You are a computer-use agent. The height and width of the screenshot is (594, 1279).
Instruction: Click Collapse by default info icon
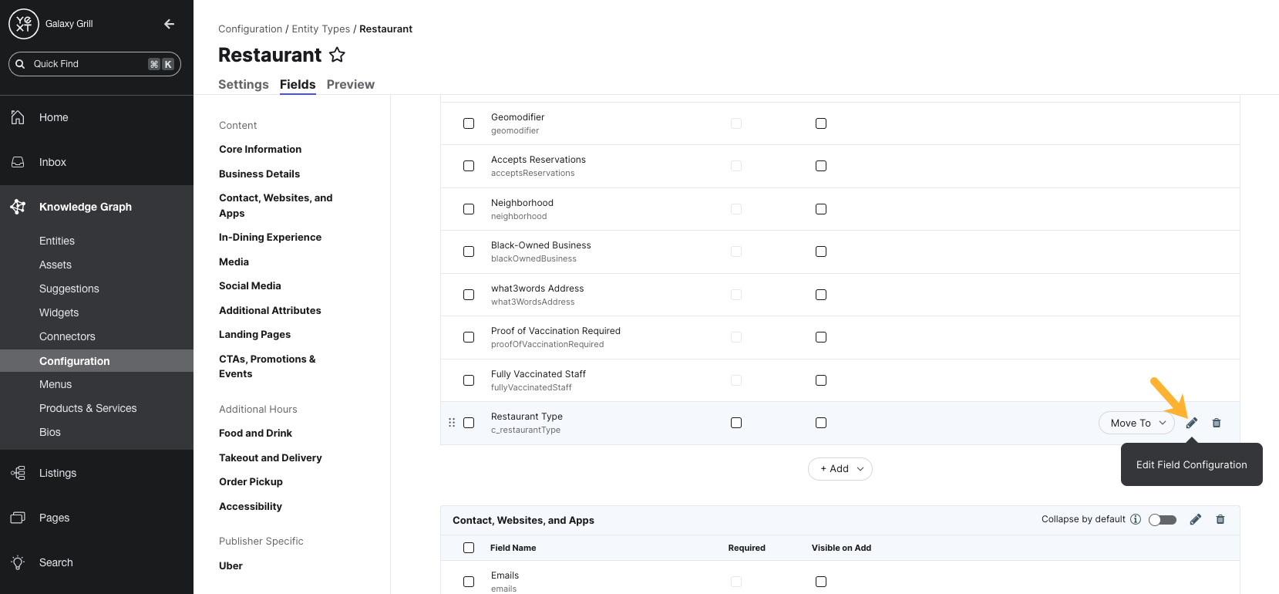[1136, 519]
